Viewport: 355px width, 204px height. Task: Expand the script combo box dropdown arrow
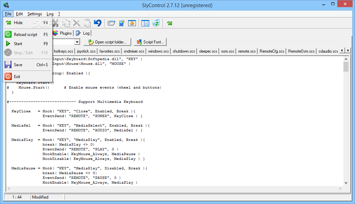click(77, 42)
